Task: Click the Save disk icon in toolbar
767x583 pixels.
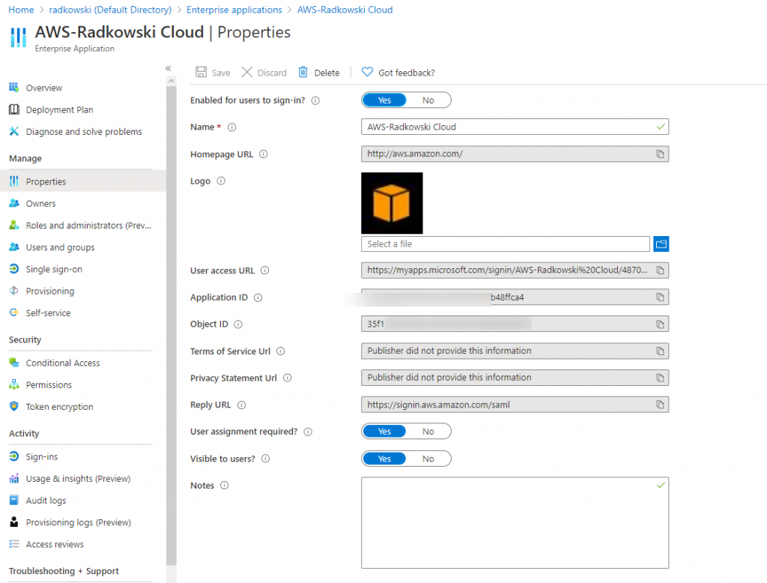Action: click(201, 72)
